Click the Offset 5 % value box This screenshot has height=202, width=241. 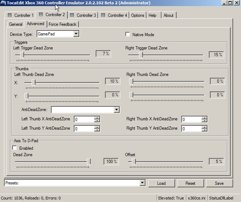tap(216, 161)
